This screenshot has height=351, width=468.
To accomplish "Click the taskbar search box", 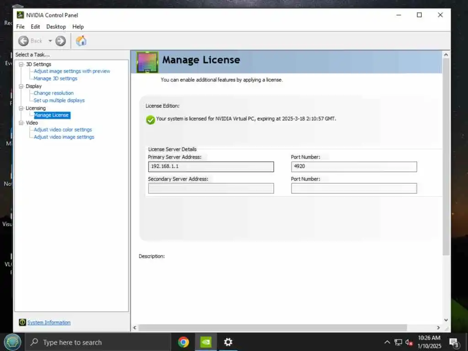I will (98, 342).
